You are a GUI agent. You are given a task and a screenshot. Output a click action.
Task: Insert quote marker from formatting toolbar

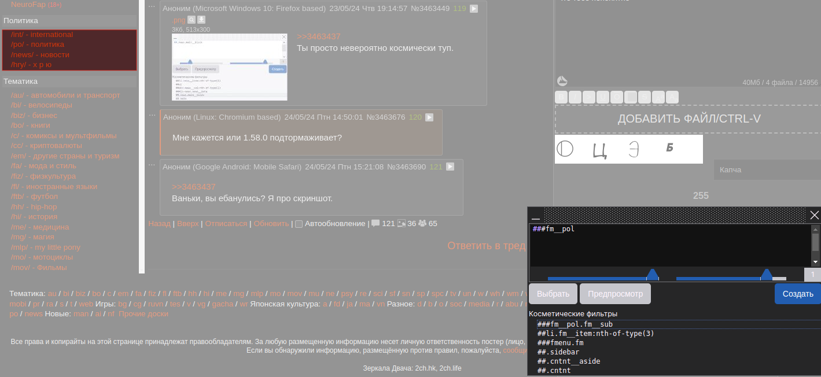click(x=589, y=97)
